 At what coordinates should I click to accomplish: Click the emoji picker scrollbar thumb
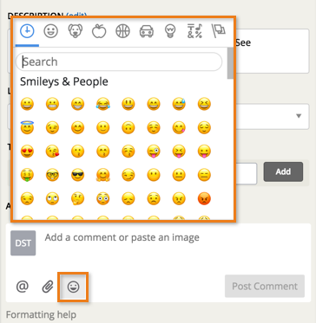230,63
